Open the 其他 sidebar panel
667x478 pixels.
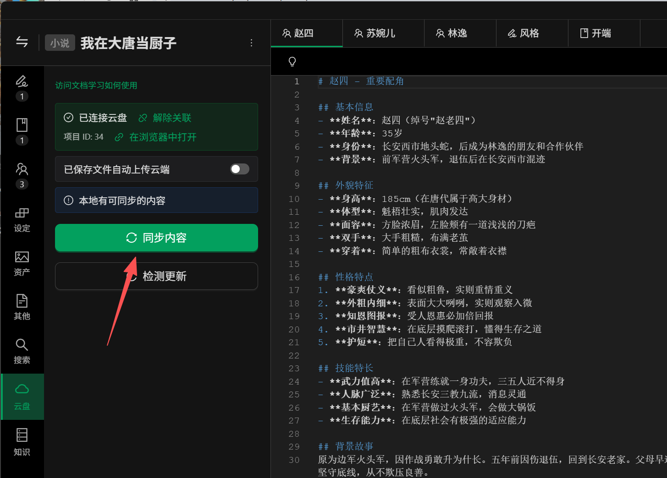point(22,307)
